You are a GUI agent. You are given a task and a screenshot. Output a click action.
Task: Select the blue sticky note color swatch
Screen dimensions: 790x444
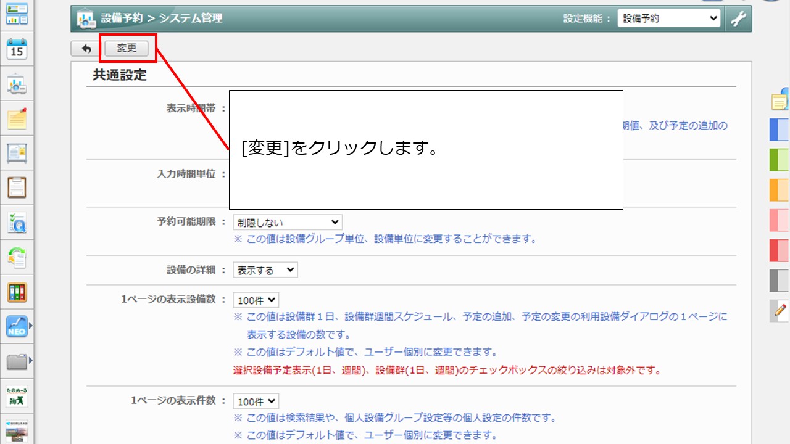click(x=779, y=130)
